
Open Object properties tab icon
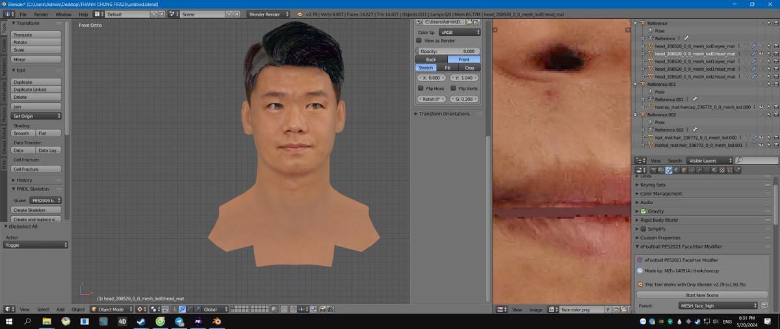click(x=684, y=170)
